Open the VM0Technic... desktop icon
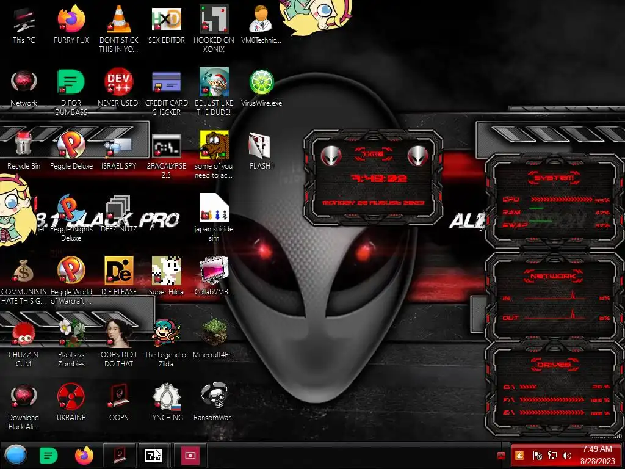 click(x=261, y=25)
